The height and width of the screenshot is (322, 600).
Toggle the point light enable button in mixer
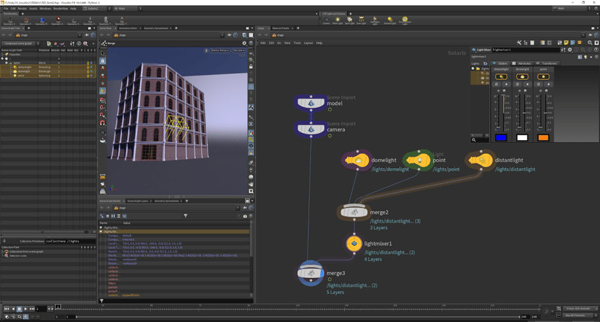tap(543, 76)
